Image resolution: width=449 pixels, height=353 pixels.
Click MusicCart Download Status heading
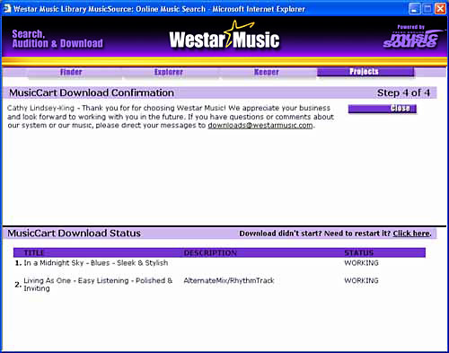coord(75,234)
